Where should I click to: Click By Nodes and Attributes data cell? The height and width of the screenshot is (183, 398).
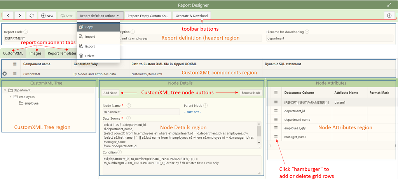point(100,74)
